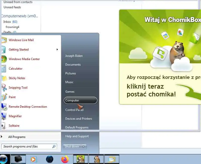Click 'kliknij teraz' banner text
The height and width of the screenshot is (164, 201).
click(145, 87)
